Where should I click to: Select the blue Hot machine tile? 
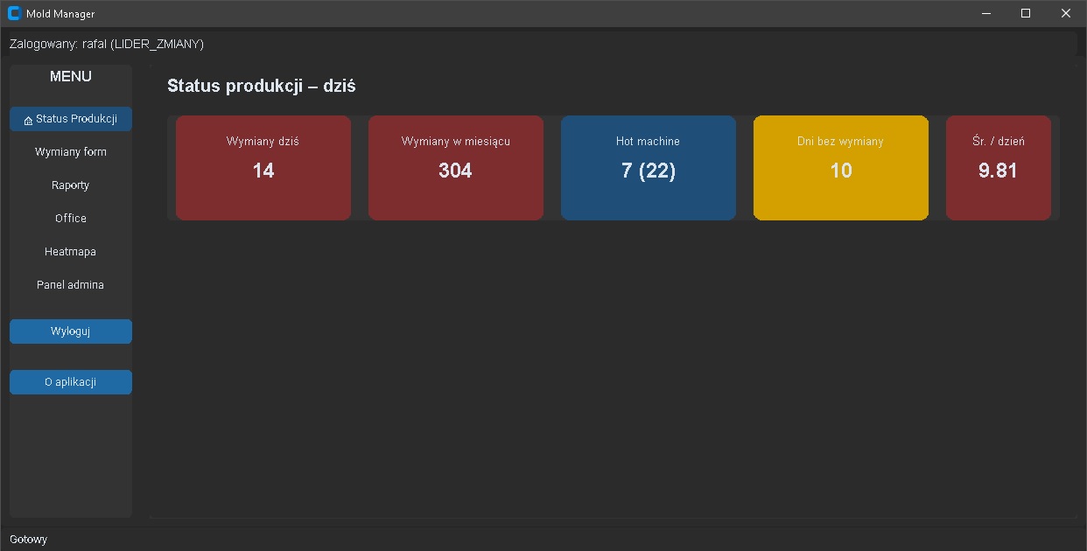pos(649,168)
